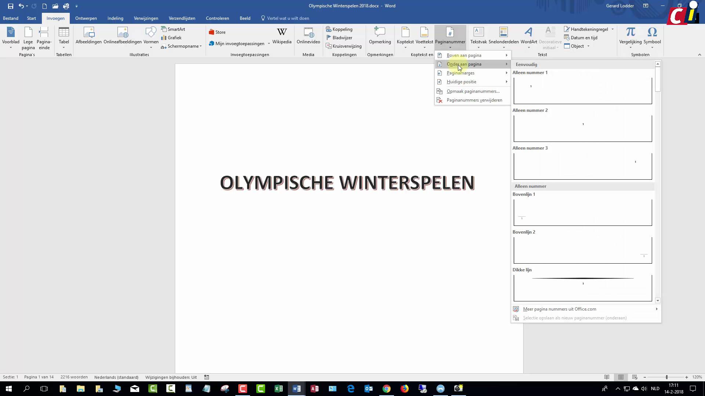Insert a Tabel into the document

[64, 37]
